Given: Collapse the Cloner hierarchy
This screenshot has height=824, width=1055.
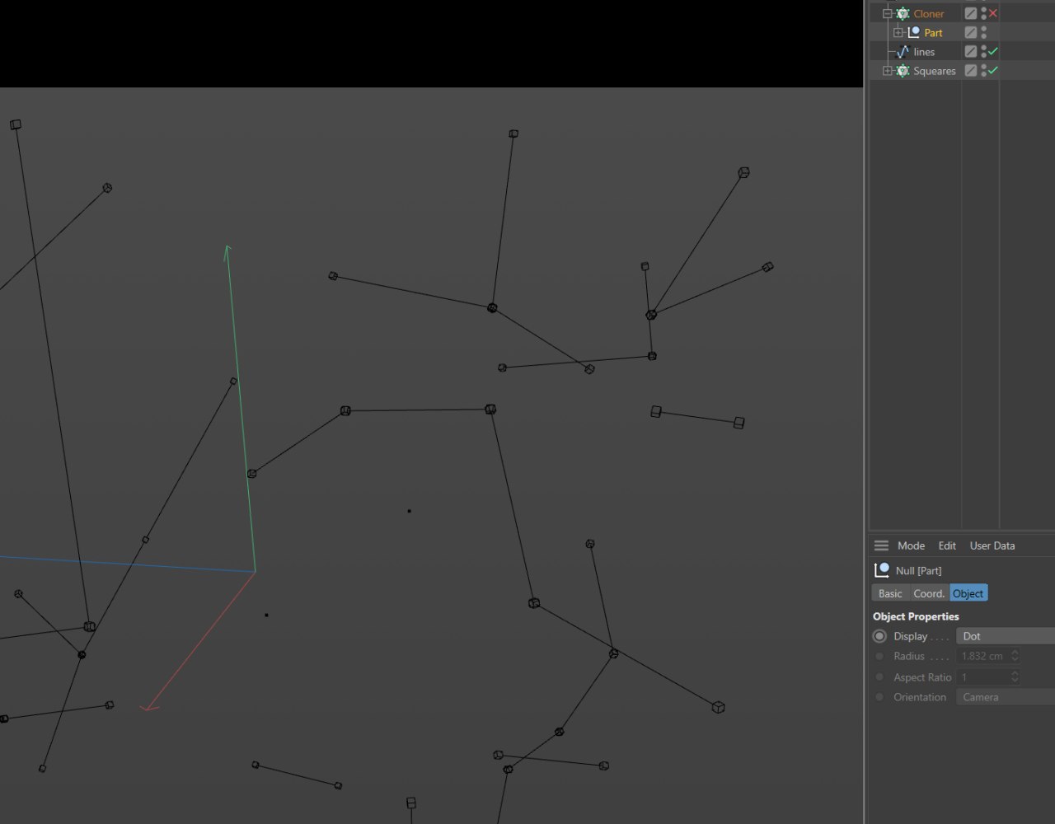Looking at the screenshot, I should 888,13.
